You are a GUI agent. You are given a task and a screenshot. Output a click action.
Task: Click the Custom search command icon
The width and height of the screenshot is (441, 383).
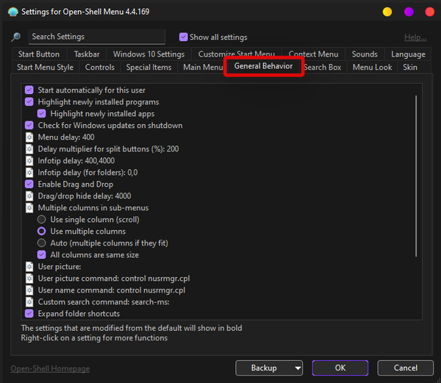pos(29,302)
